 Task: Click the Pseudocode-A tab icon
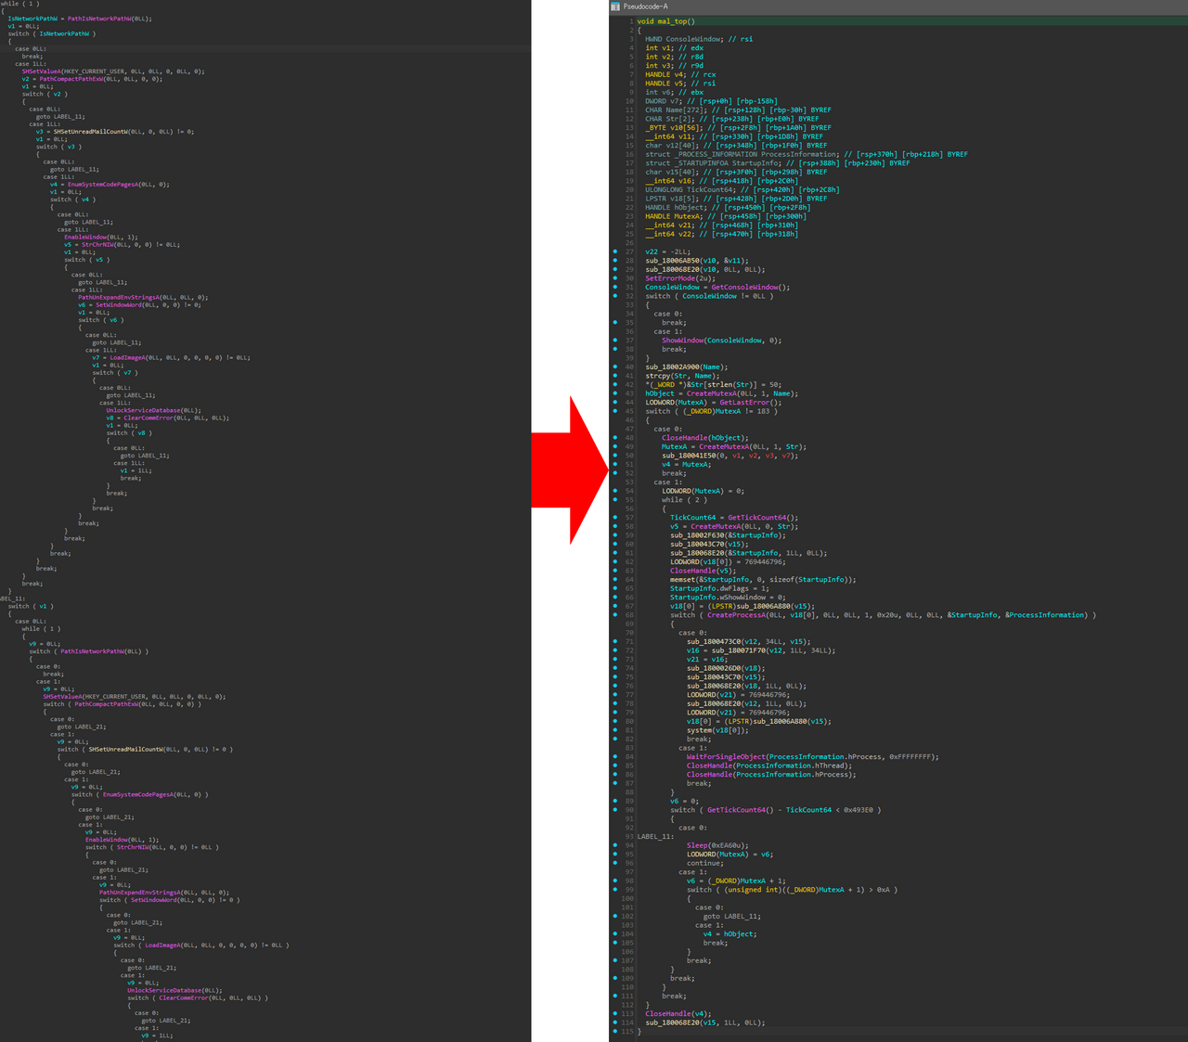615,6
